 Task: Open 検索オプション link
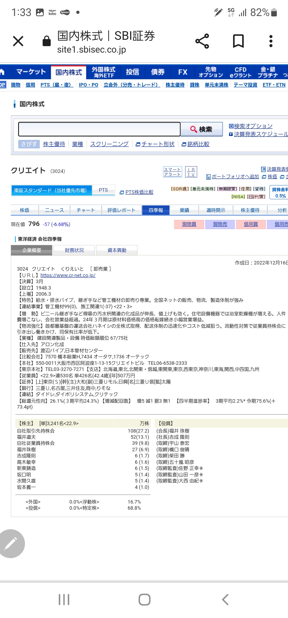(253, 126)
